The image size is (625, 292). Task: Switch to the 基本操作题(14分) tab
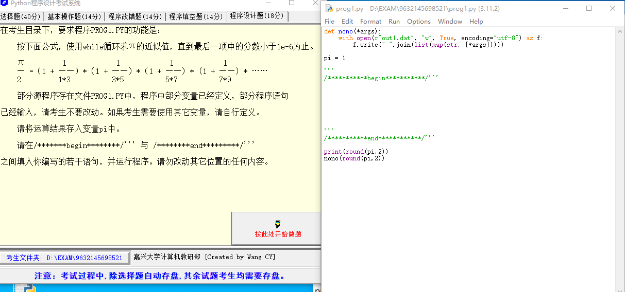click(75, 16)
